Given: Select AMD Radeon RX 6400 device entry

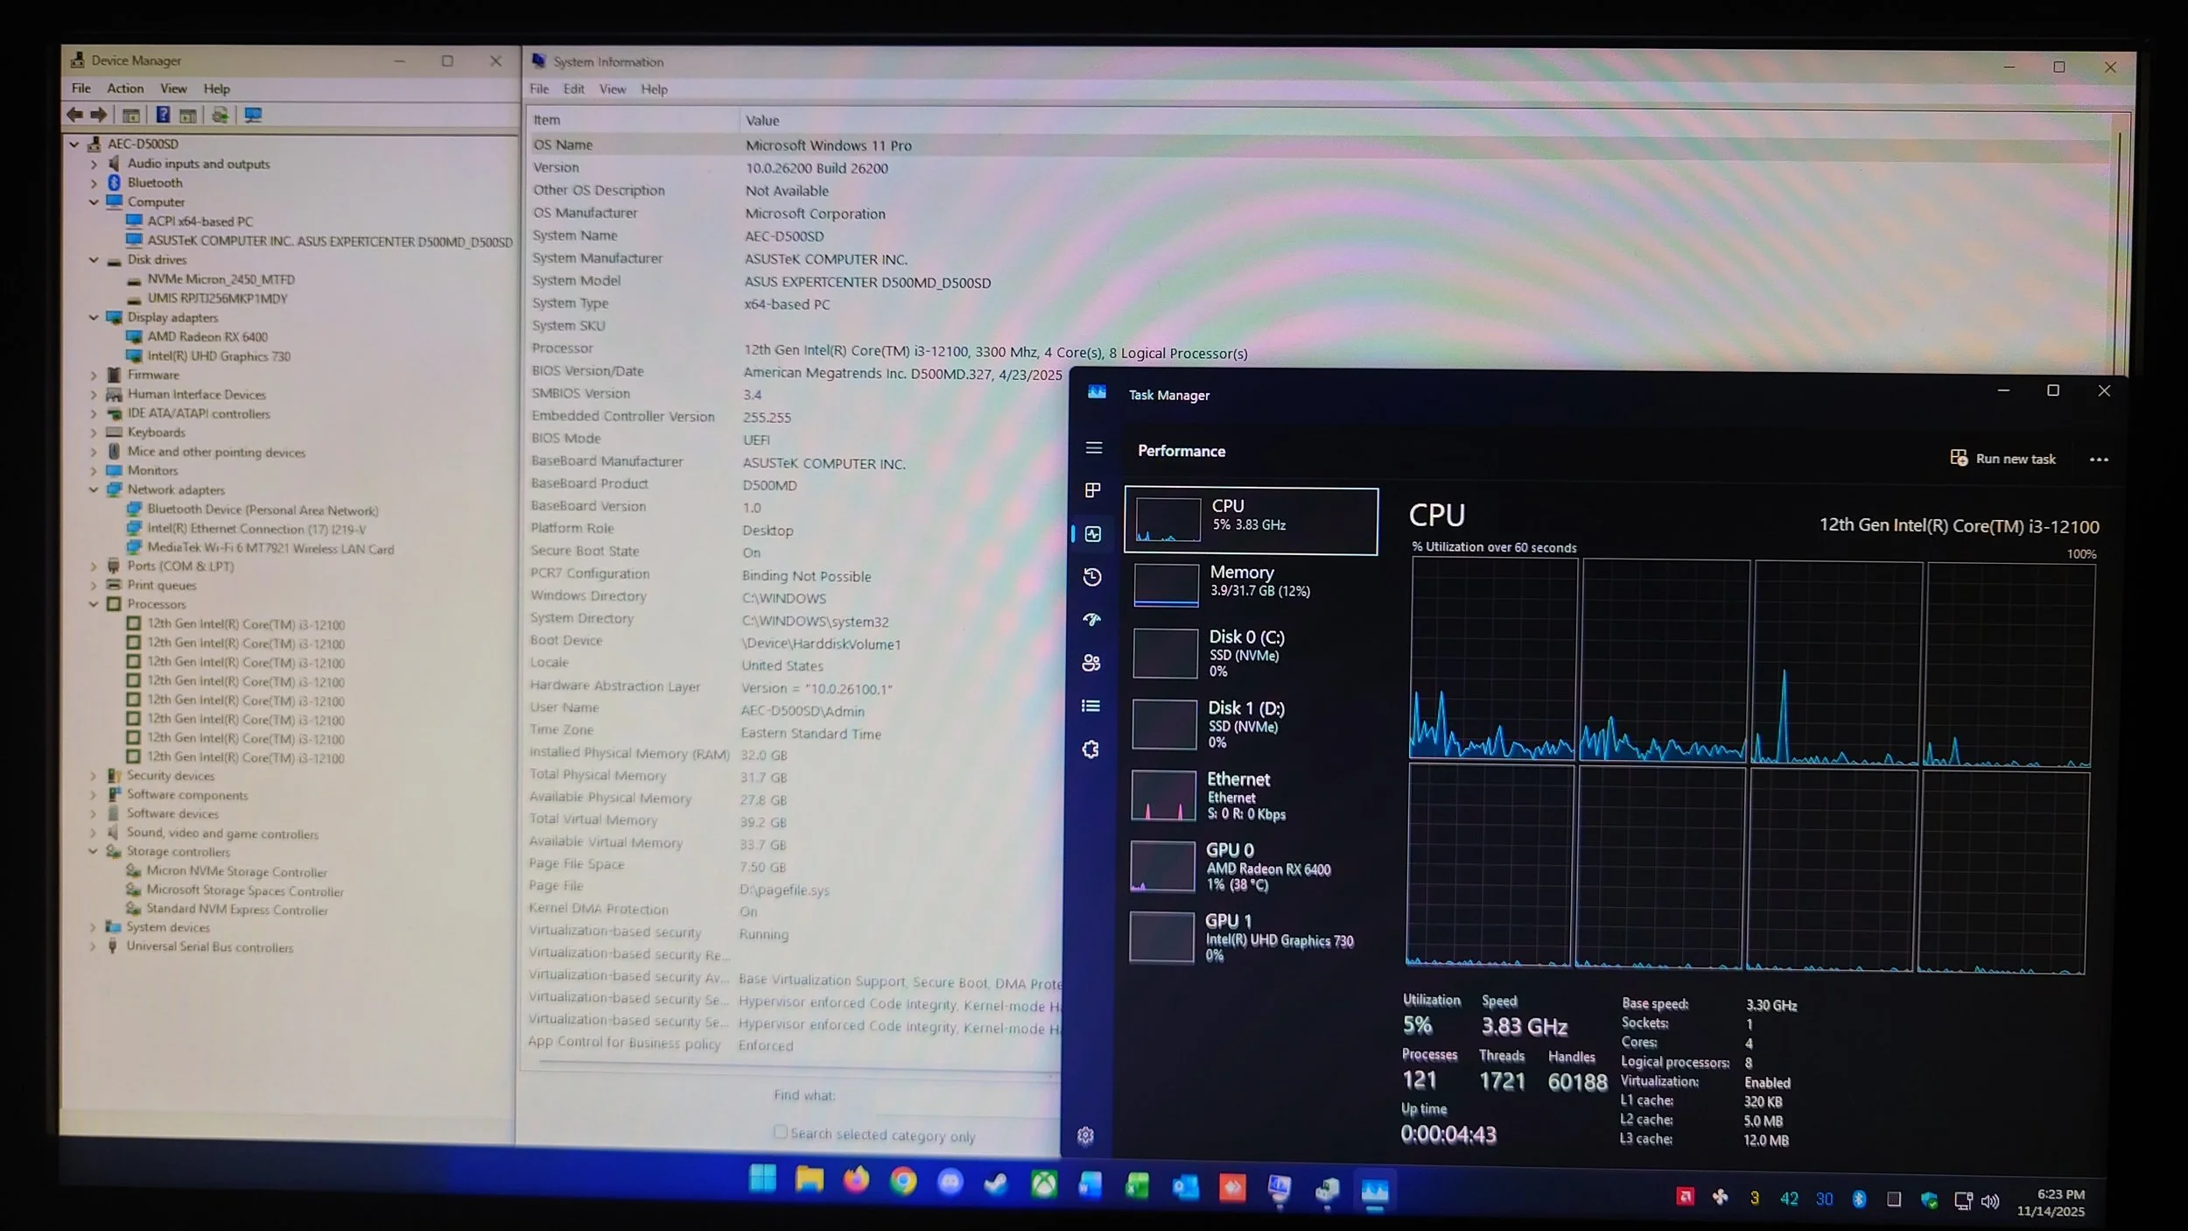Looking at the screenshot, I should click(207, 337).
